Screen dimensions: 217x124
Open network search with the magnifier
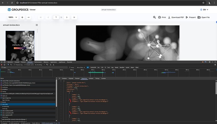pos(11,65)
